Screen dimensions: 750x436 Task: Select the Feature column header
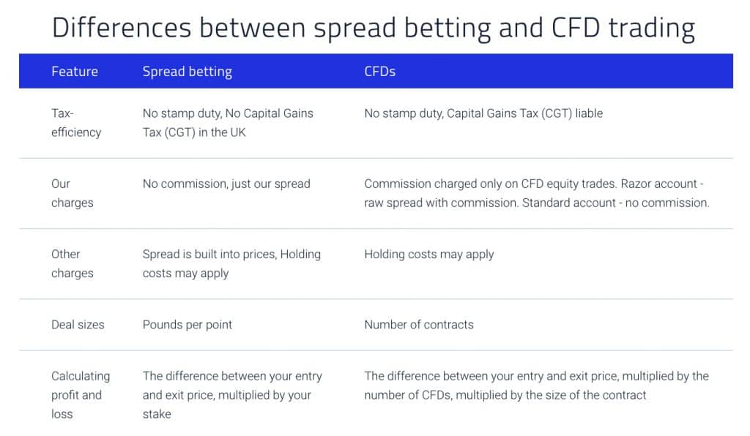coord(75,72)
